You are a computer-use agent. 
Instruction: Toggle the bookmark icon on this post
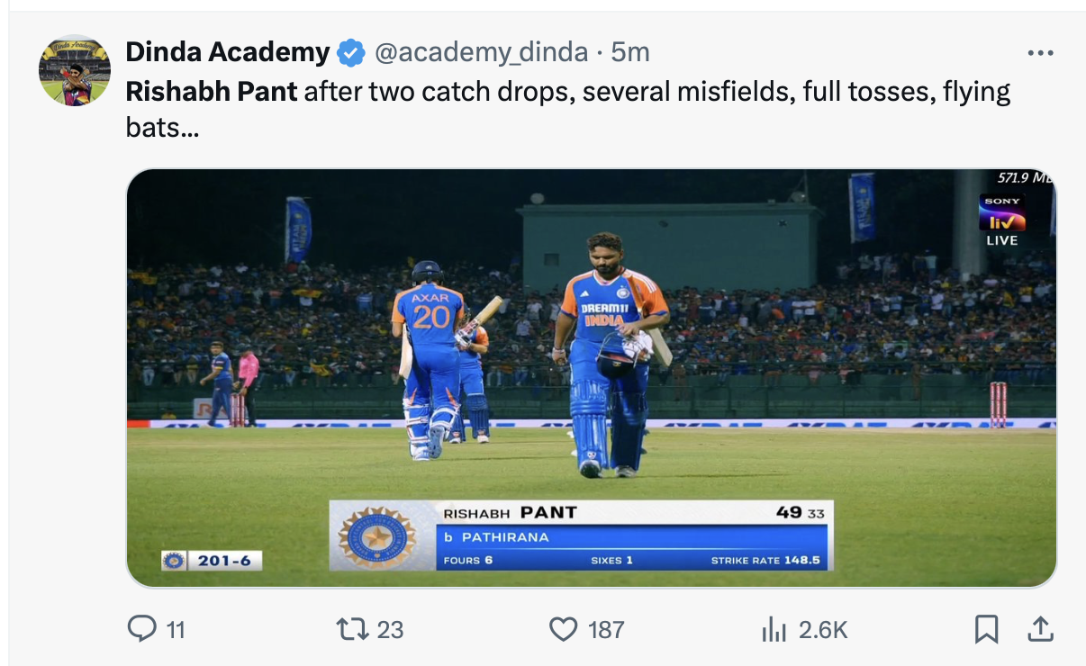click(x=986, y=628)
